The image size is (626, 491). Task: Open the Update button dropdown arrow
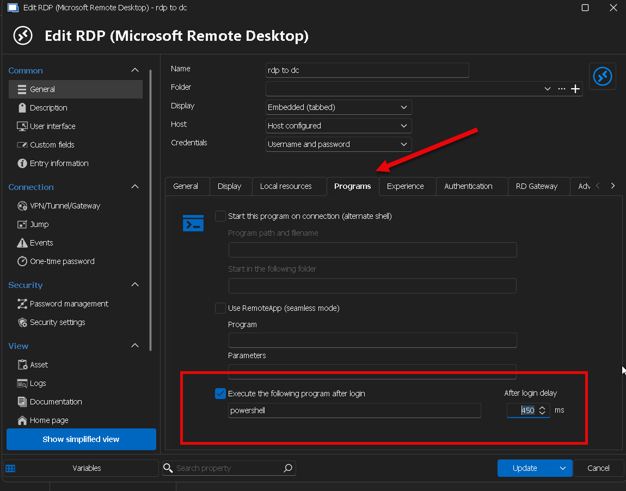[562, 468]
